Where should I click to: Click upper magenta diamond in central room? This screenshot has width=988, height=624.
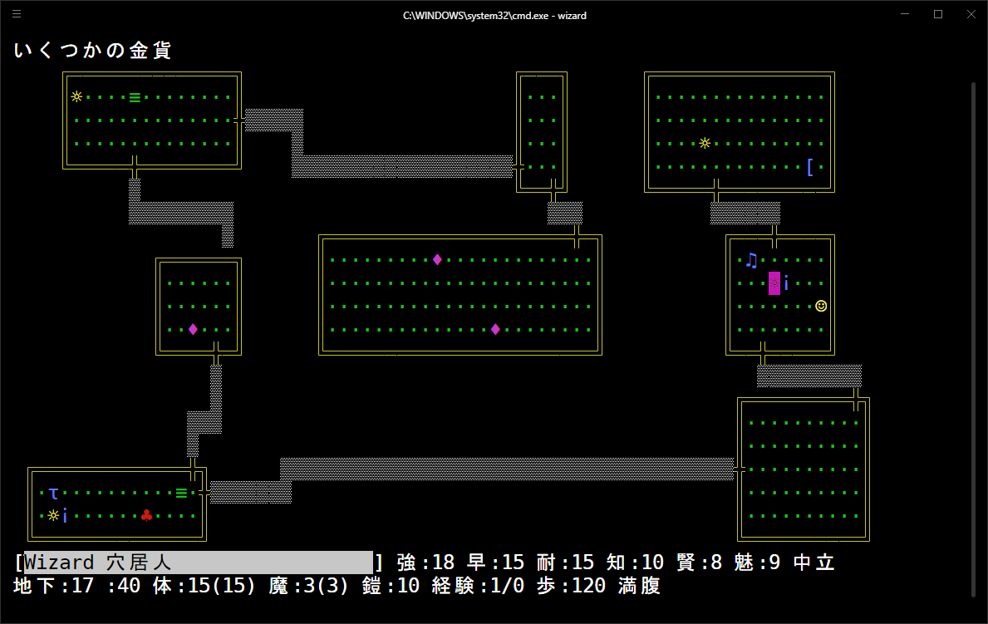(x=437, y=260)
